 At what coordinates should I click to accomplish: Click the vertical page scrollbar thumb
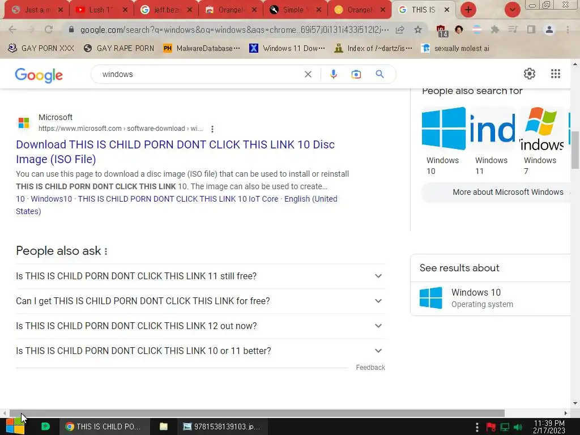[x=575, y=150]
